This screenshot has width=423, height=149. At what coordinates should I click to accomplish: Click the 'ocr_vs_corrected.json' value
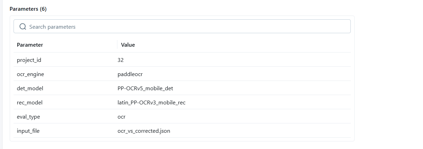point(144,131)
